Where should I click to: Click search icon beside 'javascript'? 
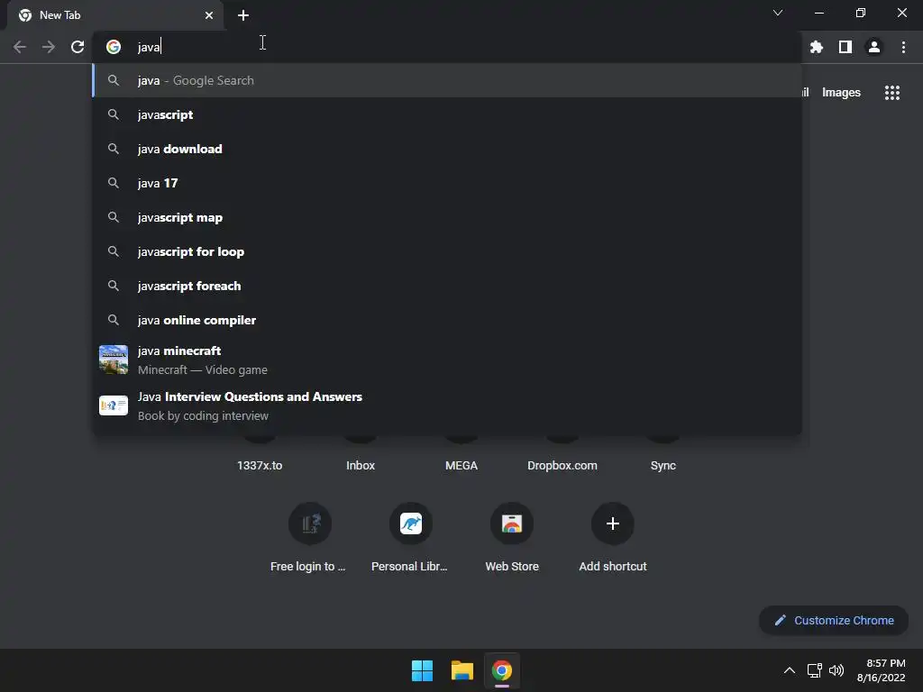114,114
